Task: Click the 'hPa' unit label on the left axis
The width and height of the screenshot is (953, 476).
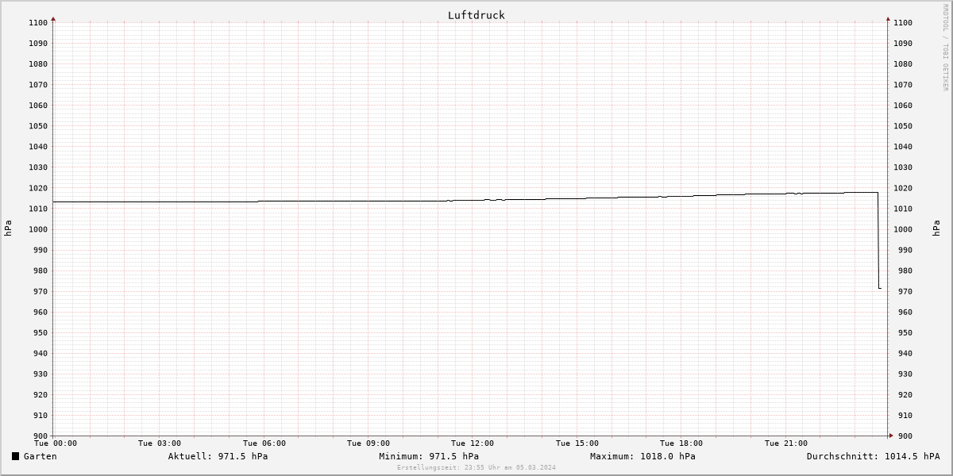Action: pos(8,228)
